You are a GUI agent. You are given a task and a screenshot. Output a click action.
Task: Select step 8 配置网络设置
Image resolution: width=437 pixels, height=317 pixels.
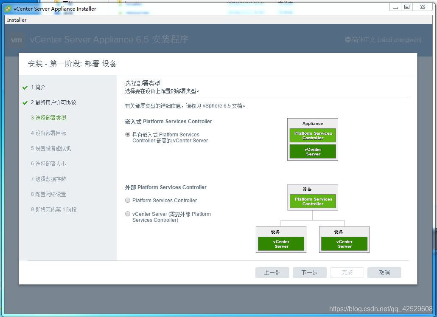[48, 194]
